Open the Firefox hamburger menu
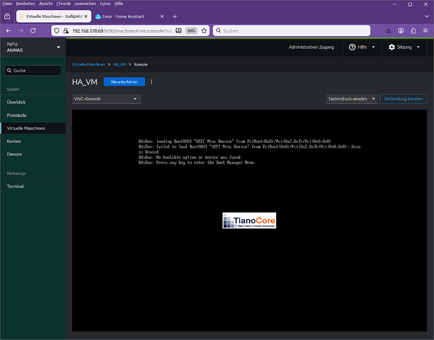 click(425, 31)
